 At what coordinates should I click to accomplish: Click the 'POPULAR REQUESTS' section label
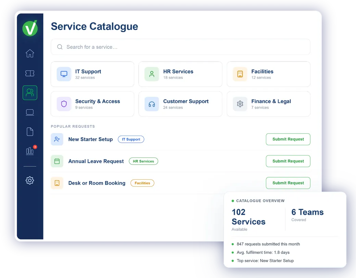coord(73,126)
